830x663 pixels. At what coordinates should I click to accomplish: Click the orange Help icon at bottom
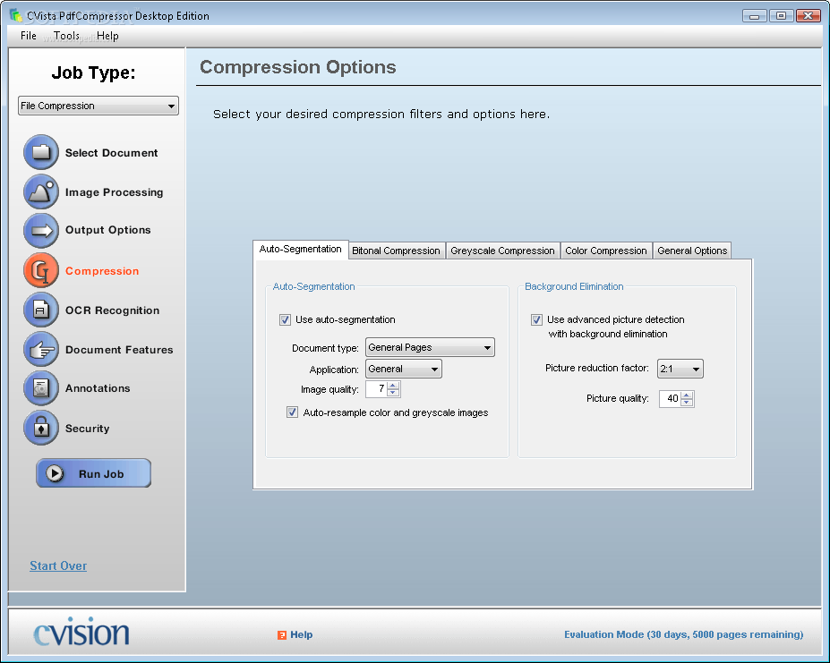[x=282, y=635]
